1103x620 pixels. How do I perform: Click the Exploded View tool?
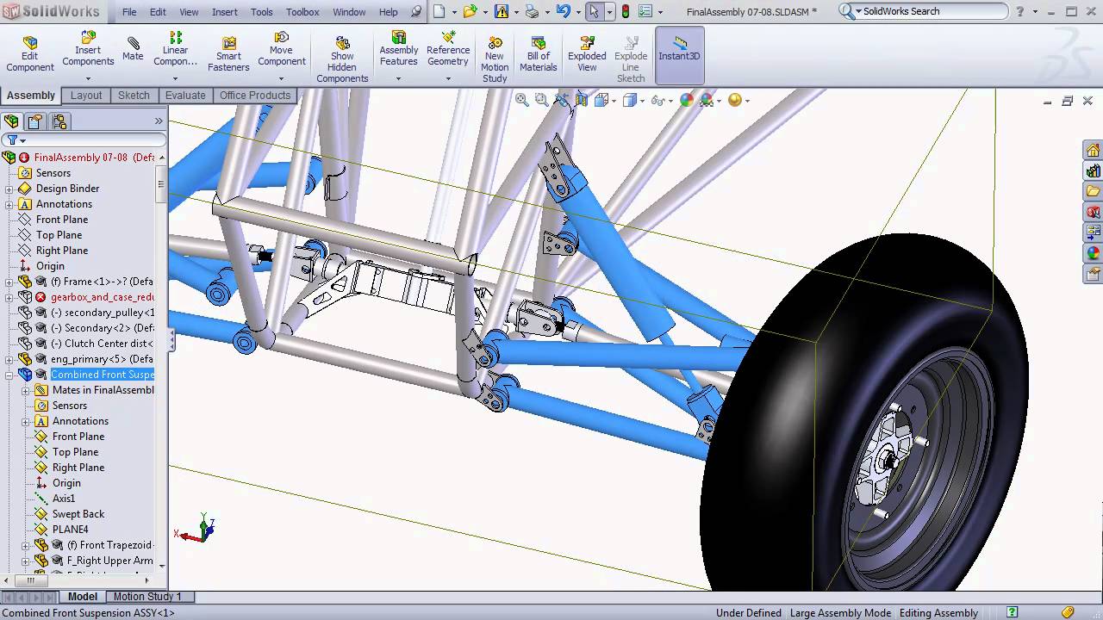point(587,54)
